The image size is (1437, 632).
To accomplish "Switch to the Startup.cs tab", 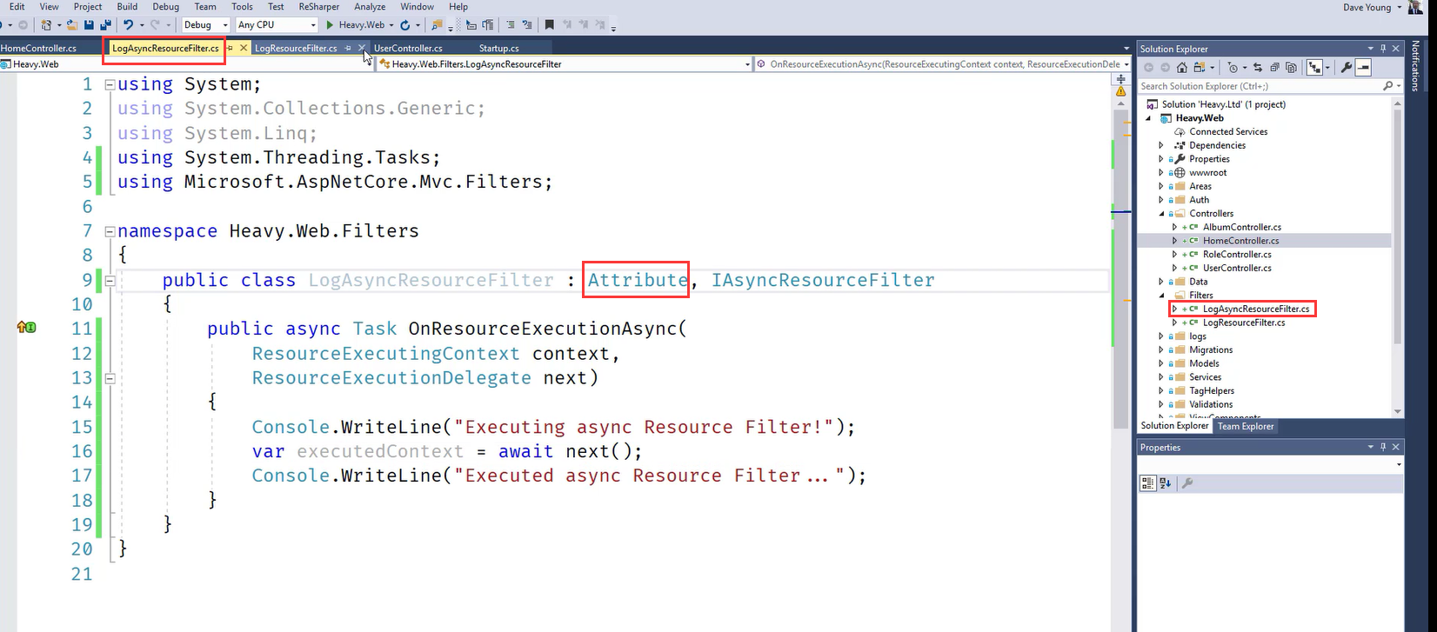I will tap(498, 48).
